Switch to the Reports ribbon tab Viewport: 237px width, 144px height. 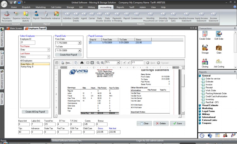(x=120, y=7)
